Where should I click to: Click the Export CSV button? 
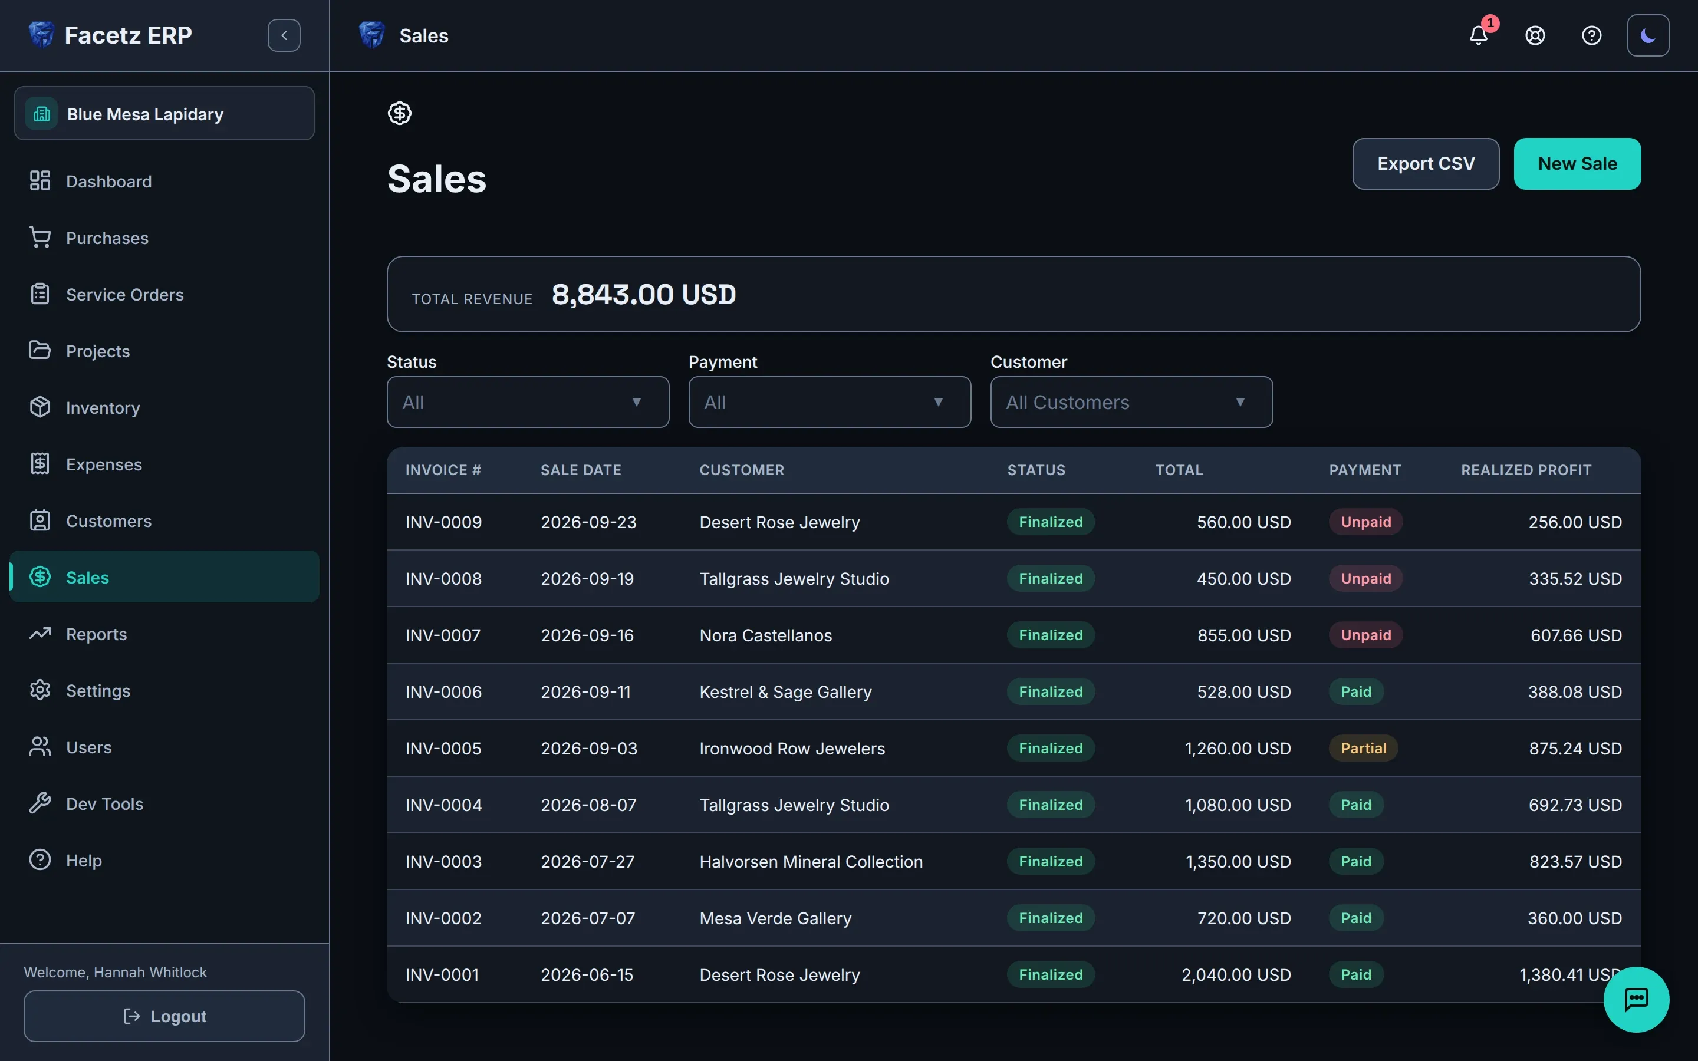1426,163
